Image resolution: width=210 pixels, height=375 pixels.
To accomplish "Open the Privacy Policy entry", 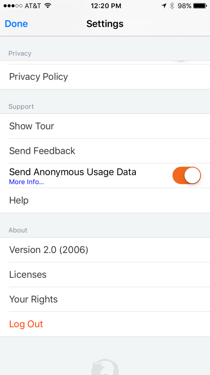I will (x=38, y=76).
